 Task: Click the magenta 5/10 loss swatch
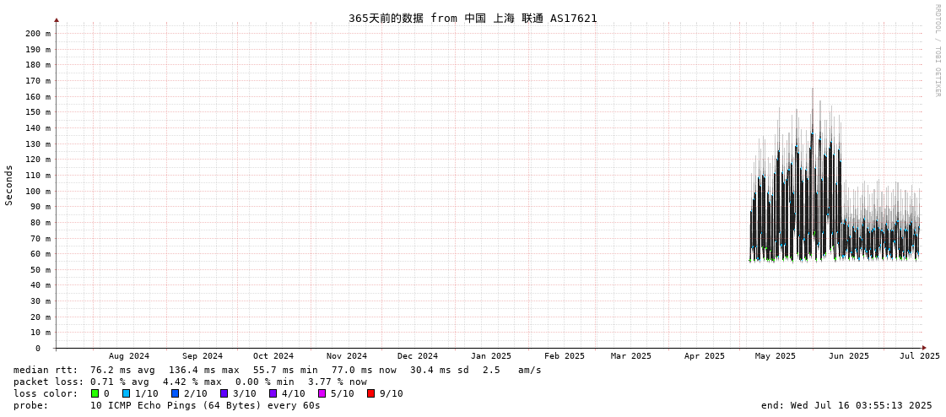click(x=322, y=393)
